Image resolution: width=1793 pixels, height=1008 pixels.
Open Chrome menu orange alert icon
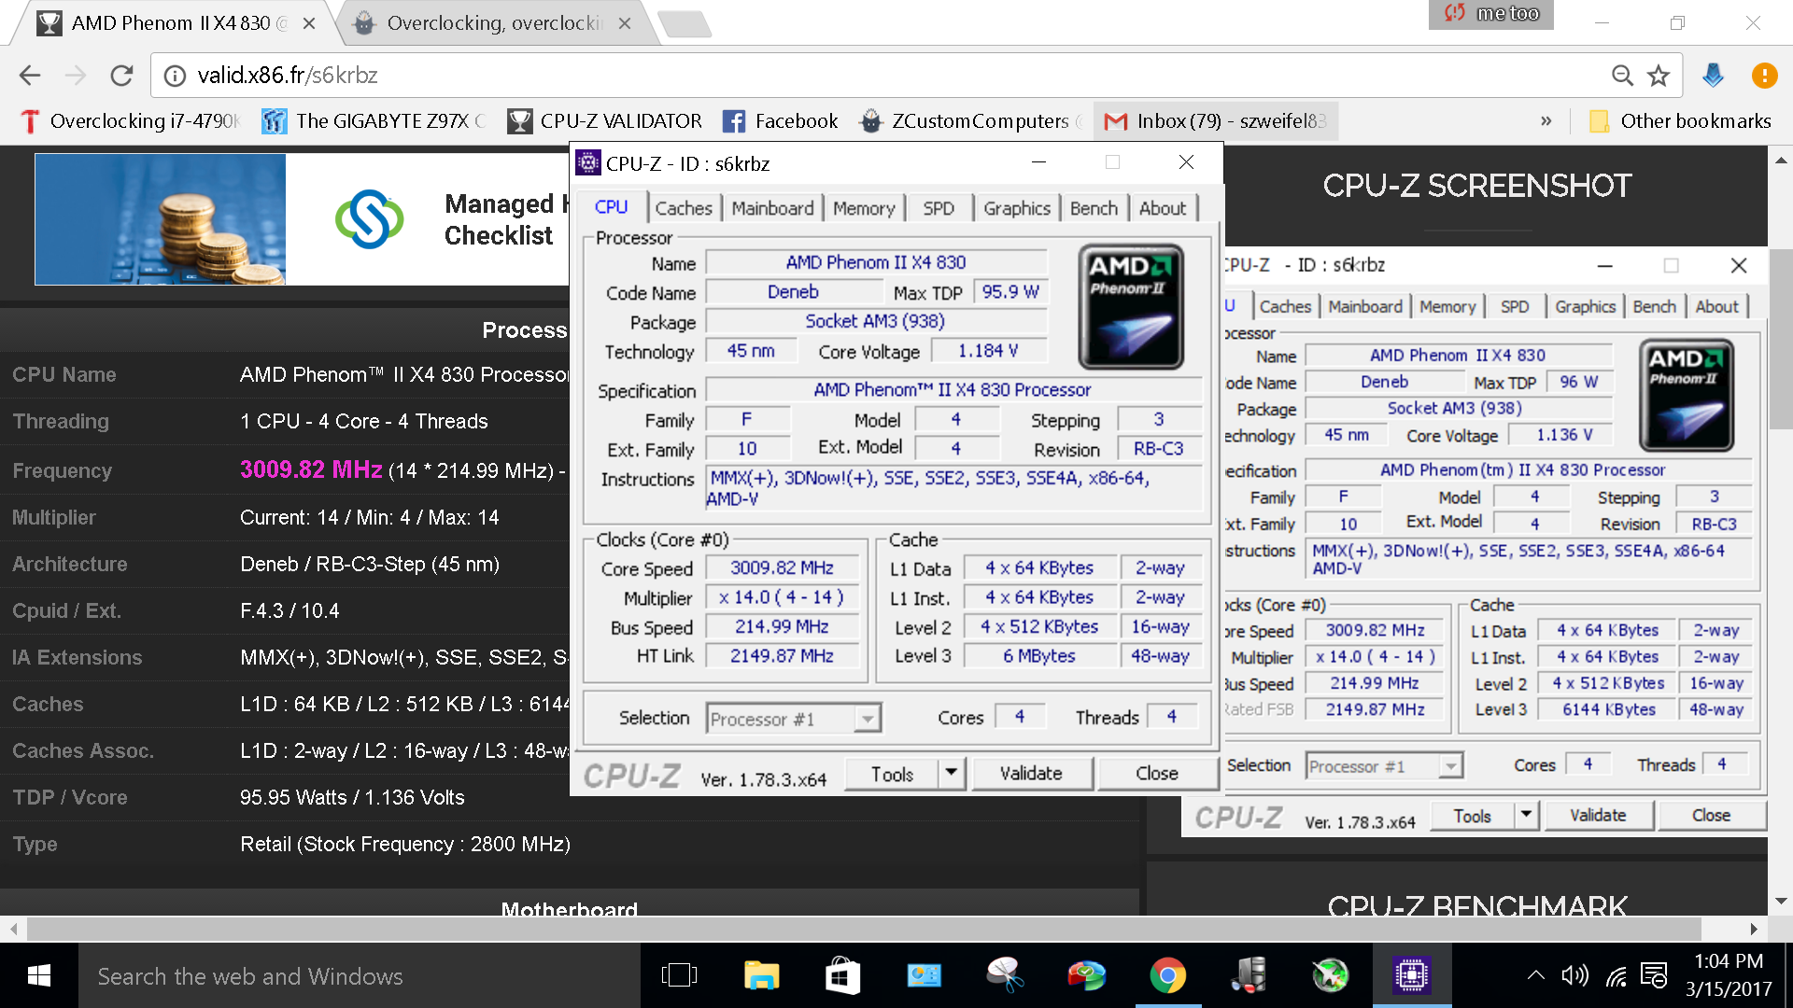pyautogui.click(x=1764, y=76)
